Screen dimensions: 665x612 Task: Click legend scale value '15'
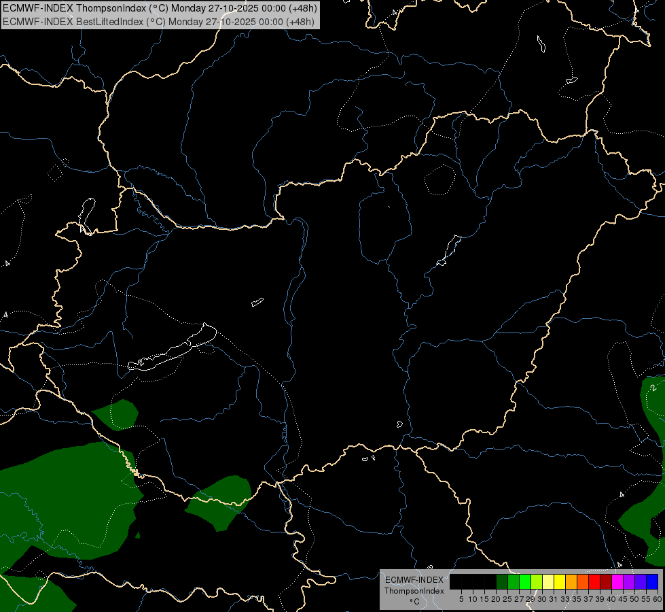click(484, 599)
